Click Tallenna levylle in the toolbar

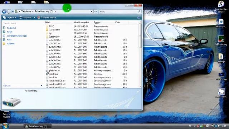[47, 18]
